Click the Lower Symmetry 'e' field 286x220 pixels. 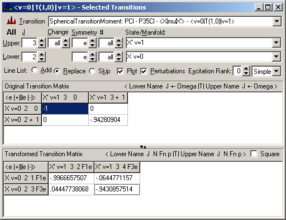(x=80, y=57)
